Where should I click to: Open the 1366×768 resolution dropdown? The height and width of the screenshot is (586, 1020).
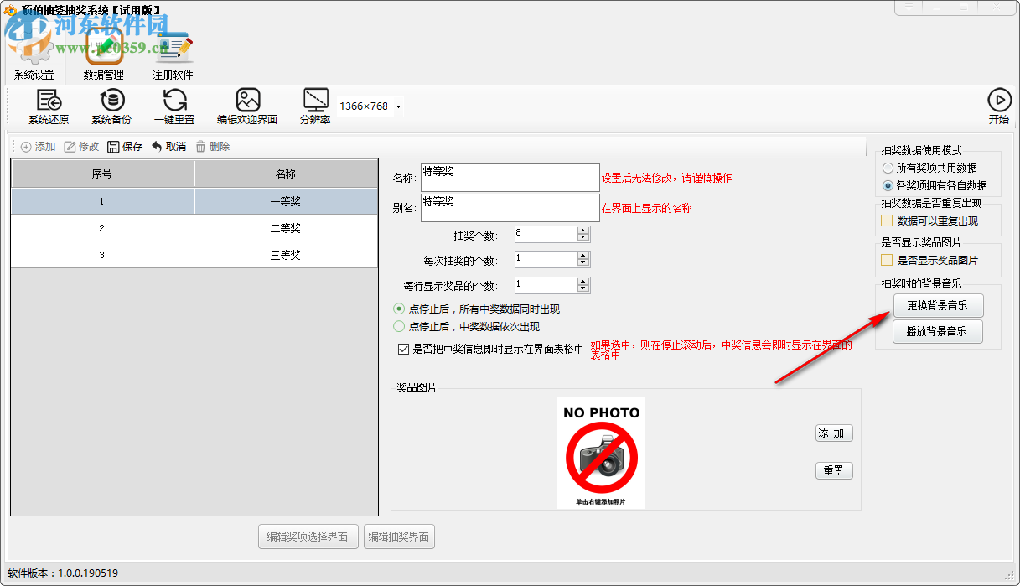(398, 106)
